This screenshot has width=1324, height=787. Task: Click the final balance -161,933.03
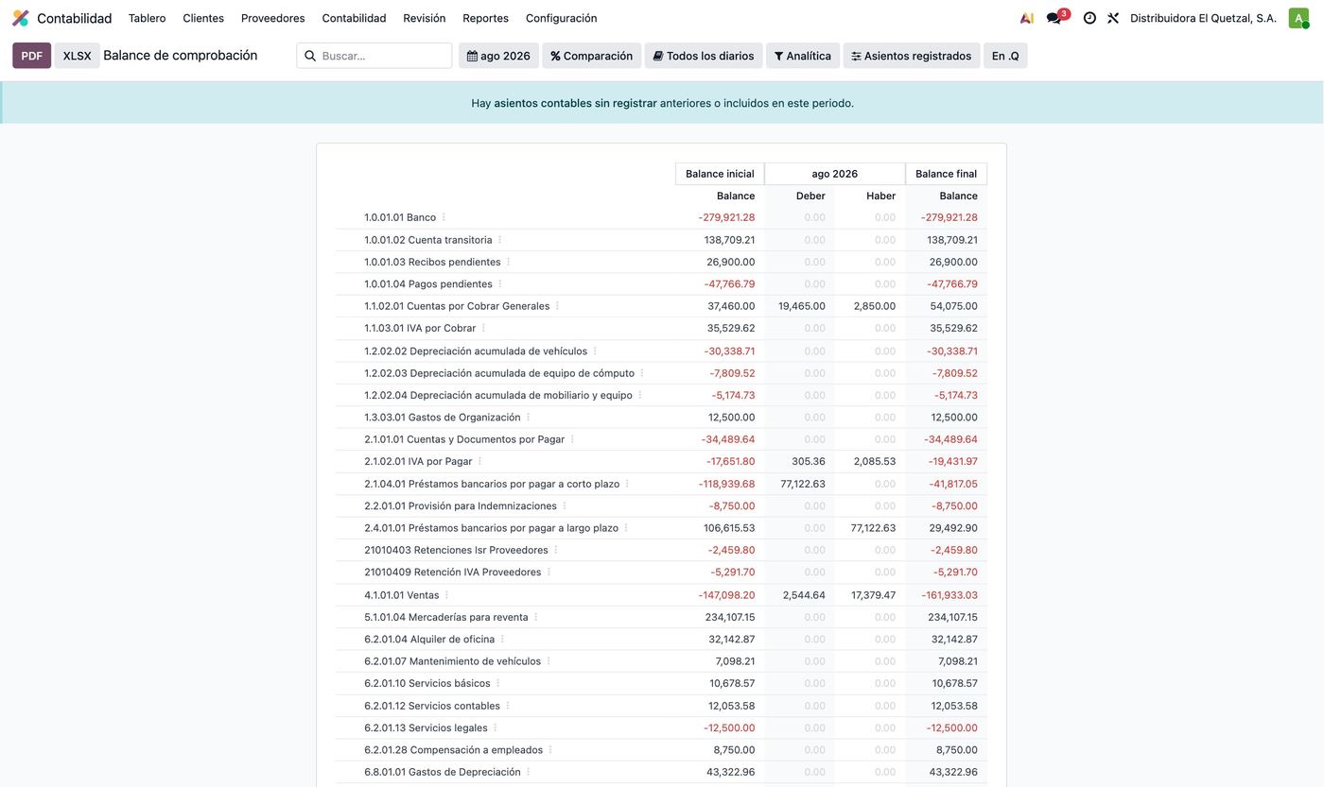[x=949, y=595]
